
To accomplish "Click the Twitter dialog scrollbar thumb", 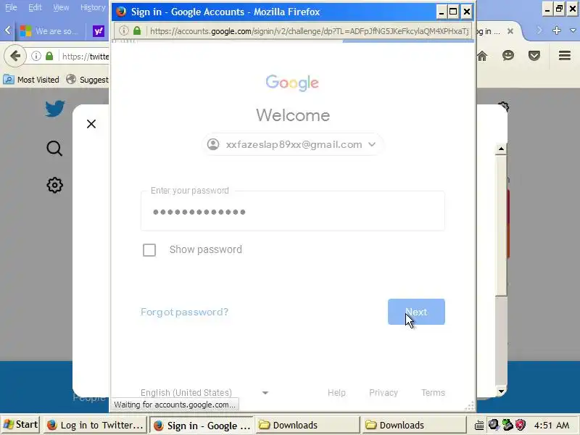I will [501, 225].
